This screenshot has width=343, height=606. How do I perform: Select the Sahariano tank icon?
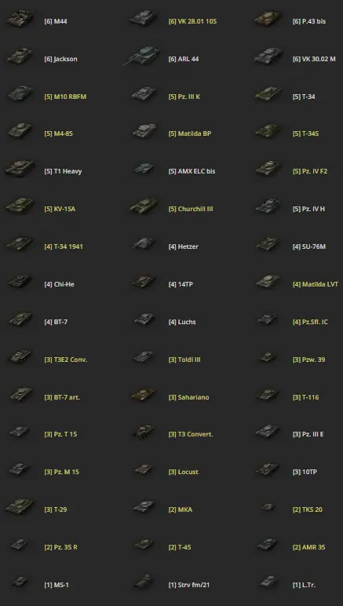(x=144, y=394)
